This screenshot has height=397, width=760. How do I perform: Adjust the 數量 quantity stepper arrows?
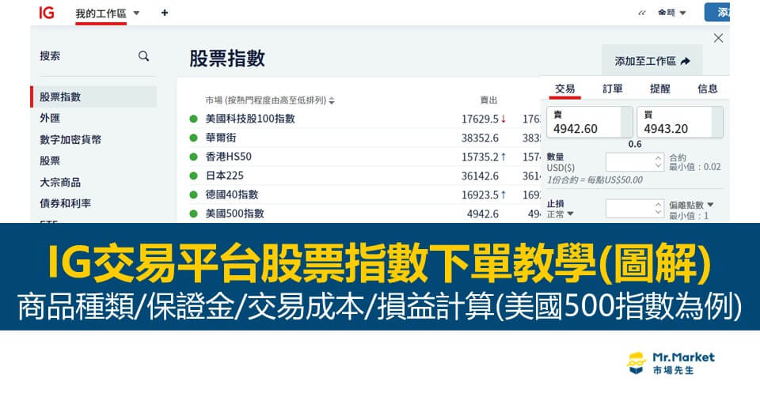[658, 162]
